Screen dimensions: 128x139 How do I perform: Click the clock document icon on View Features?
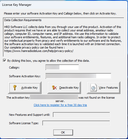[x=93, y=88]
